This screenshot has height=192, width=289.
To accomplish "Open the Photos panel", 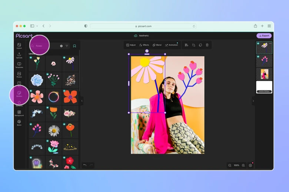I will 19,74.
